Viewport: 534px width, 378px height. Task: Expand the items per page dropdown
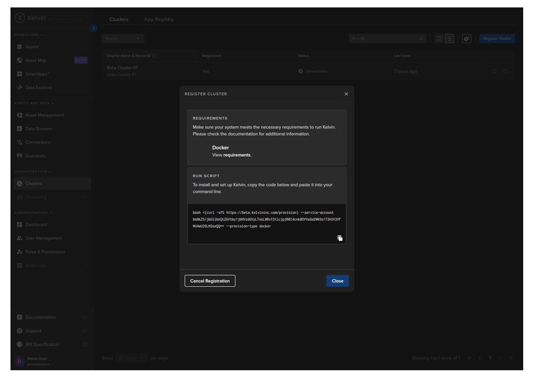coord(131,358)
